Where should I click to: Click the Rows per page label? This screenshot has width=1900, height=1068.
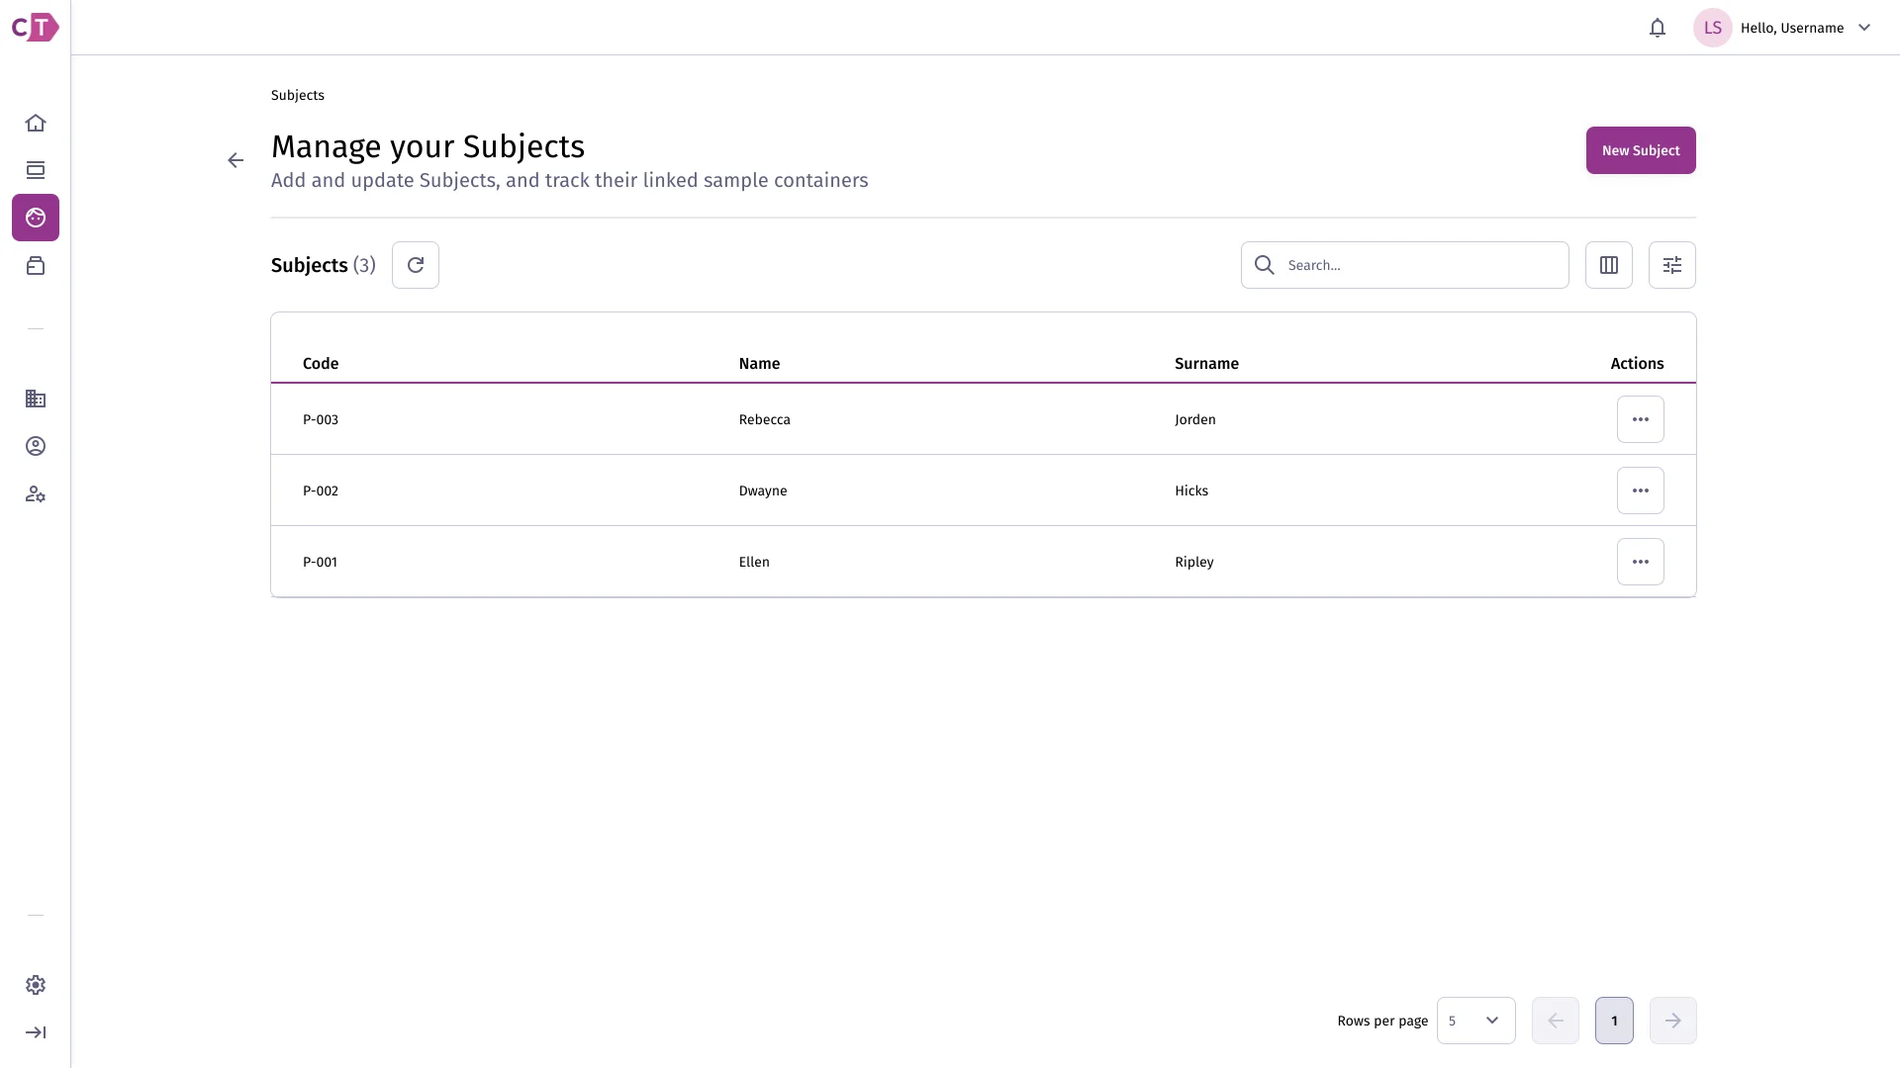pos(1382,1021)
